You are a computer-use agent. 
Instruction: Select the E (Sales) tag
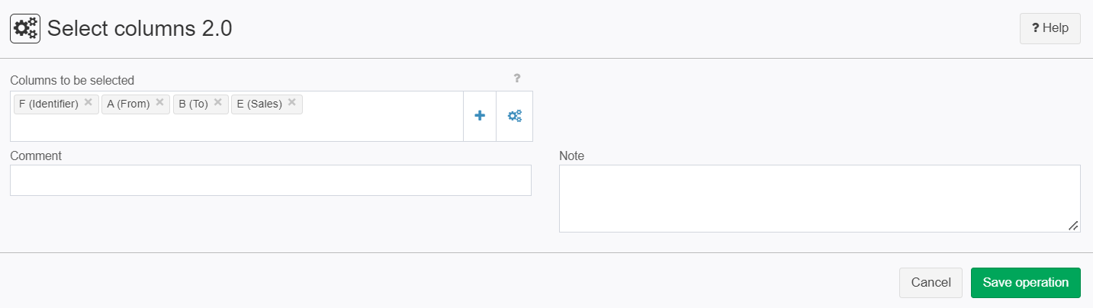click(x=259, y=104)
